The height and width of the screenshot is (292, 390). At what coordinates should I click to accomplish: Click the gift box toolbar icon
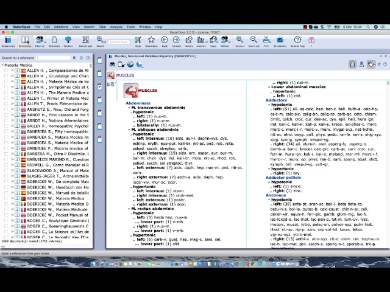(x=311, y=40)
